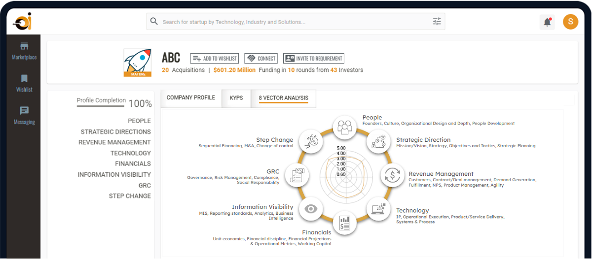Switch to the Company Profile tab
592x259 pixels.
191,97
